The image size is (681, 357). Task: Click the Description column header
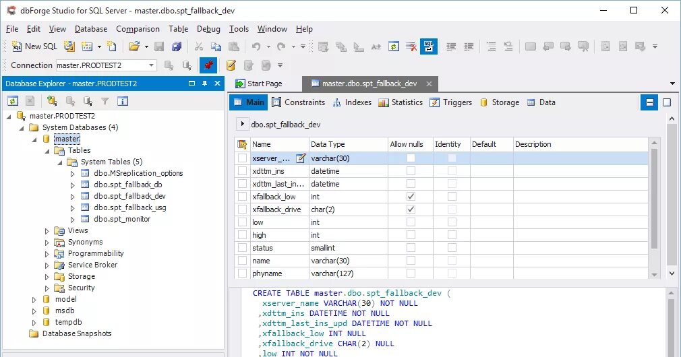581,144
